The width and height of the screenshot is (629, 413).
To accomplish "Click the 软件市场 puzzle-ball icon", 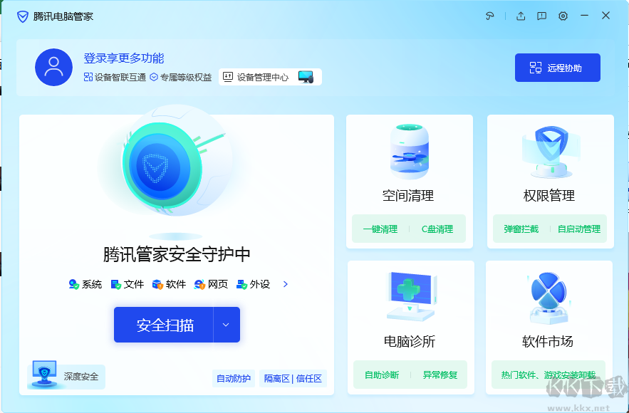I will [x=549, y=291].
